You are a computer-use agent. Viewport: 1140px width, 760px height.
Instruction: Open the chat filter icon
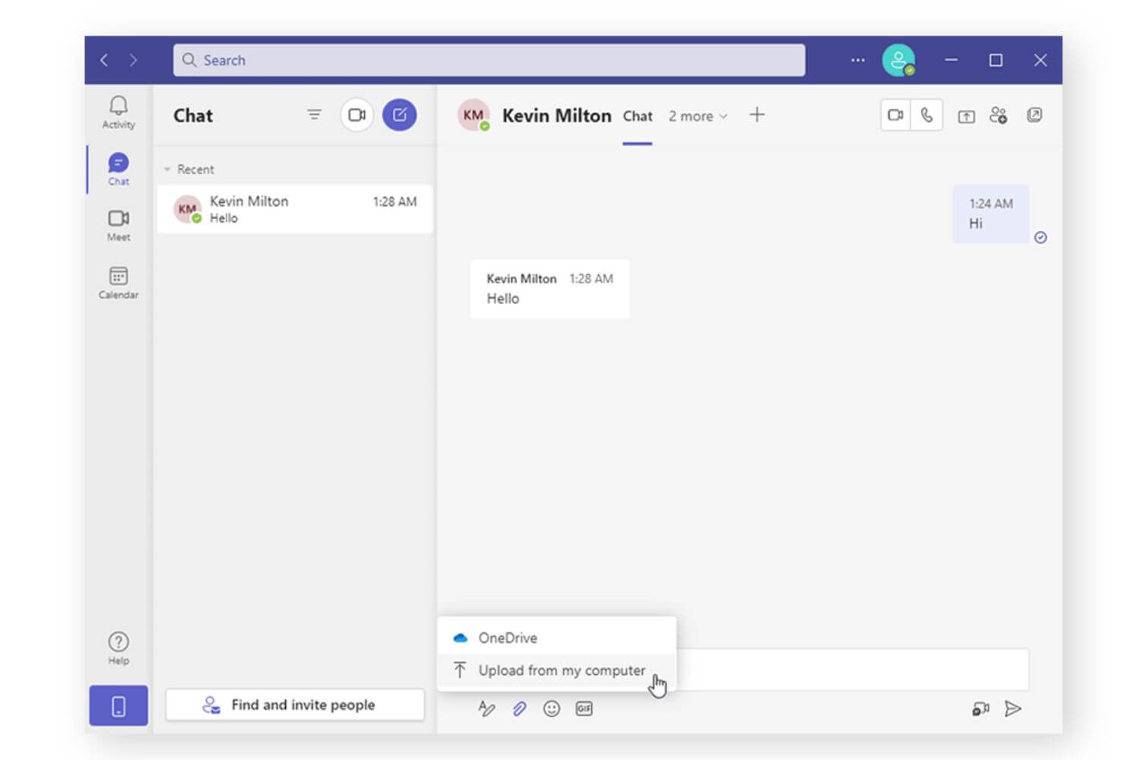pos(314,115)
